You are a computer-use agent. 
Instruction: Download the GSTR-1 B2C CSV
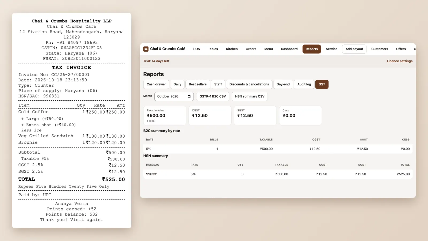point(213,96)
